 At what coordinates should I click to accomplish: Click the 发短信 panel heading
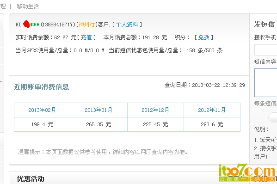264,25
